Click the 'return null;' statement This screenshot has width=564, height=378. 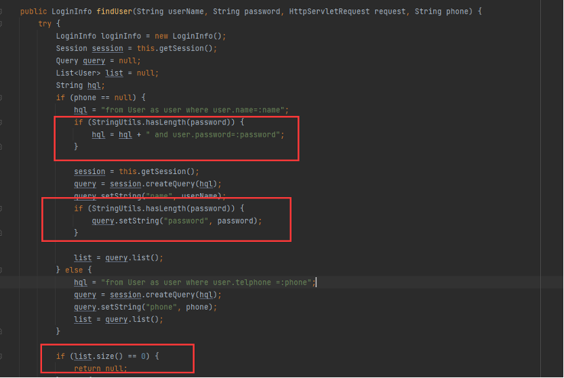(x=100, y=369)
